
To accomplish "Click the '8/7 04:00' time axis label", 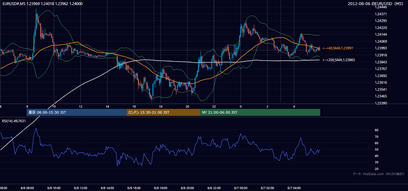I will click(294, 188).
